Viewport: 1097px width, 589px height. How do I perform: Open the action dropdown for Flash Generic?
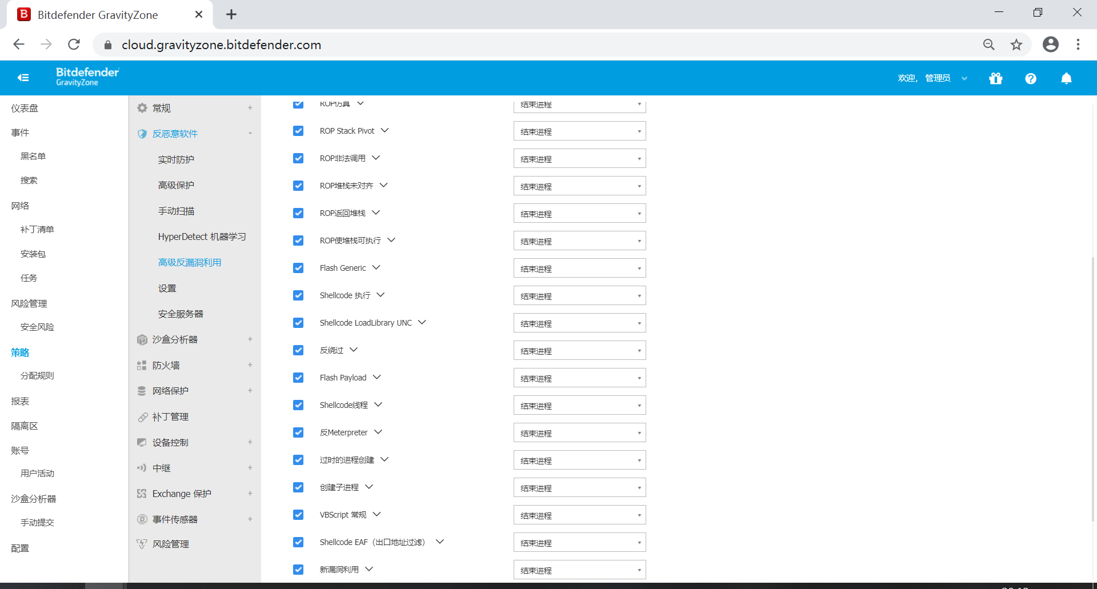[579, 269]
